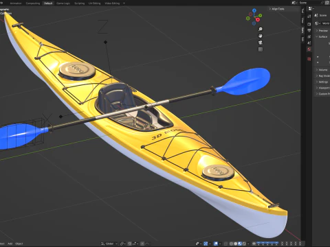Expand the Viewport Display panel
Image resolution: width=330 pixels, height=247 pixels.
point(322,88)
